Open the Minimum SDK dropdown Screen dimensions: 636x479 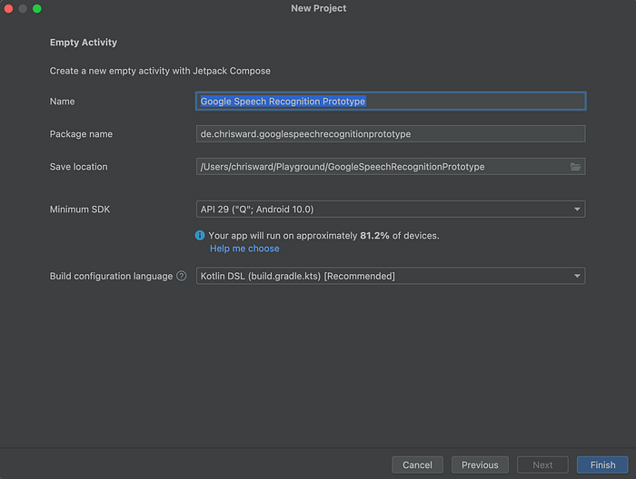point(391,210)
